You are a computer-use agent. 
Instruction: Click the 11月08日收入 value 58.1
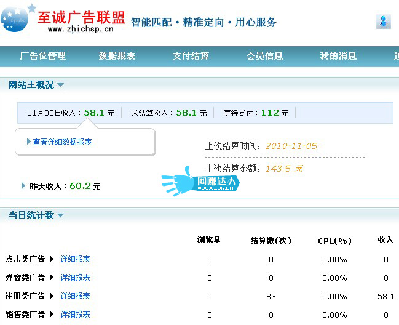[94, 113]
